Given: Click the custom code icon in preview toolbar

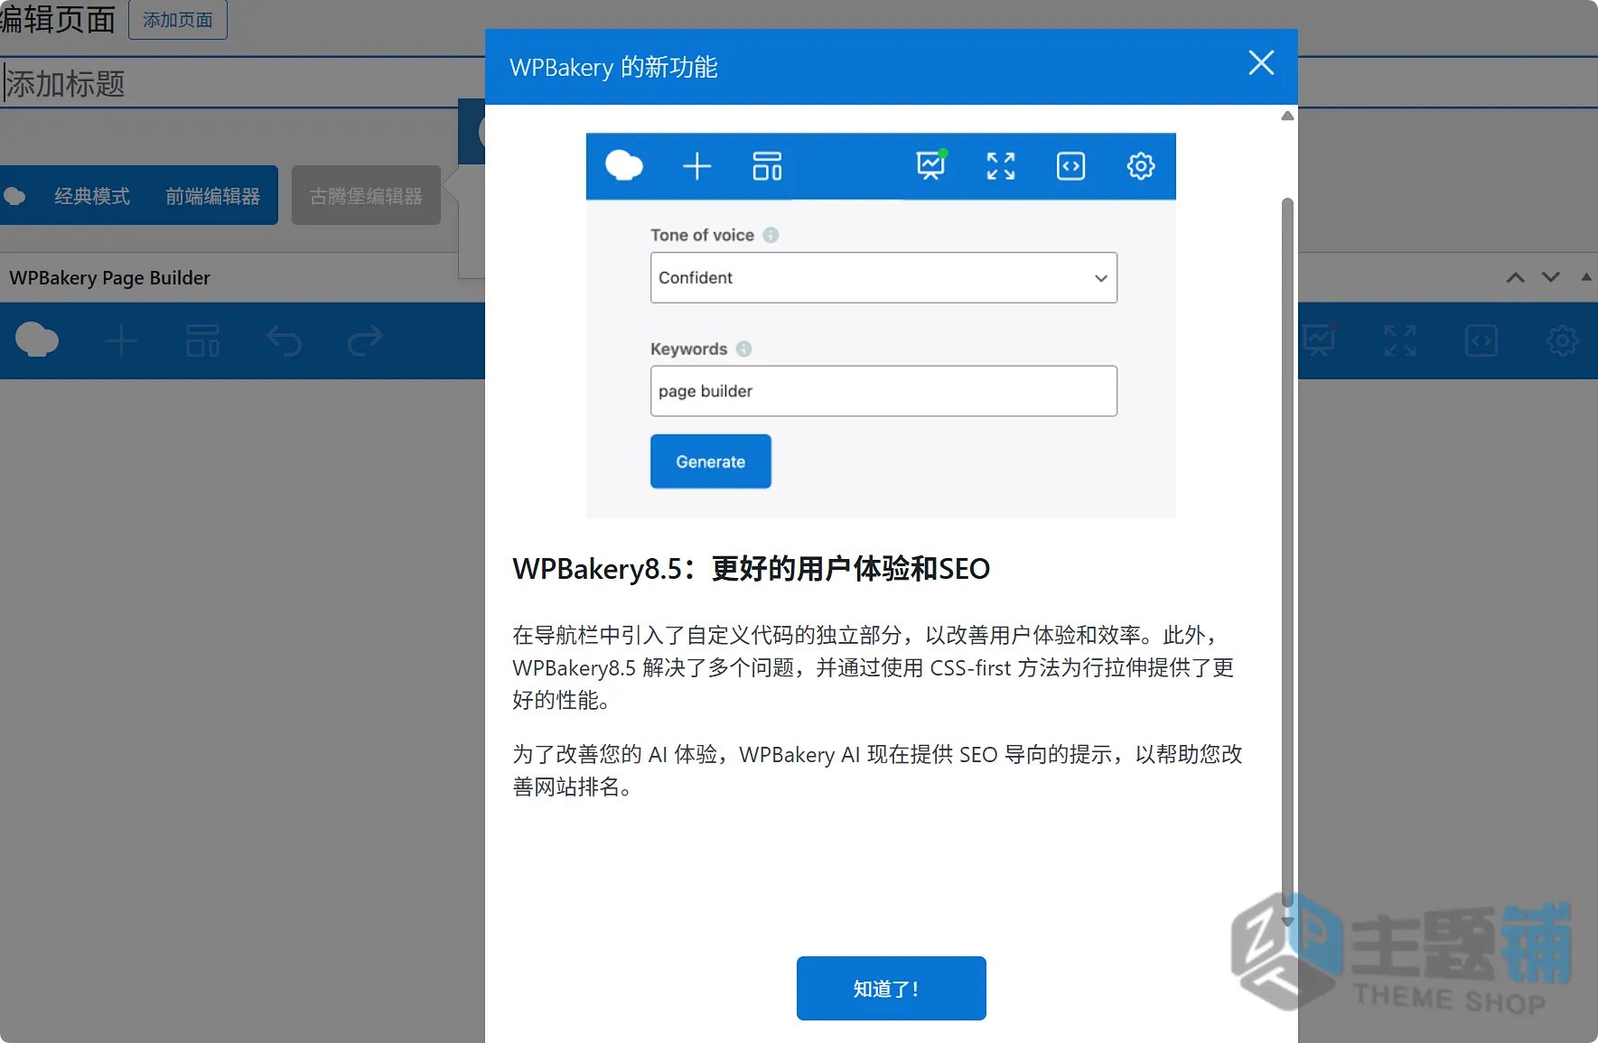Looking at the screenshot, I should pos(1070,166).
